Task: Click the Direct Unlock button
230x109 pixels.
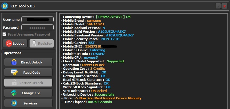Action: coord(28,62)
